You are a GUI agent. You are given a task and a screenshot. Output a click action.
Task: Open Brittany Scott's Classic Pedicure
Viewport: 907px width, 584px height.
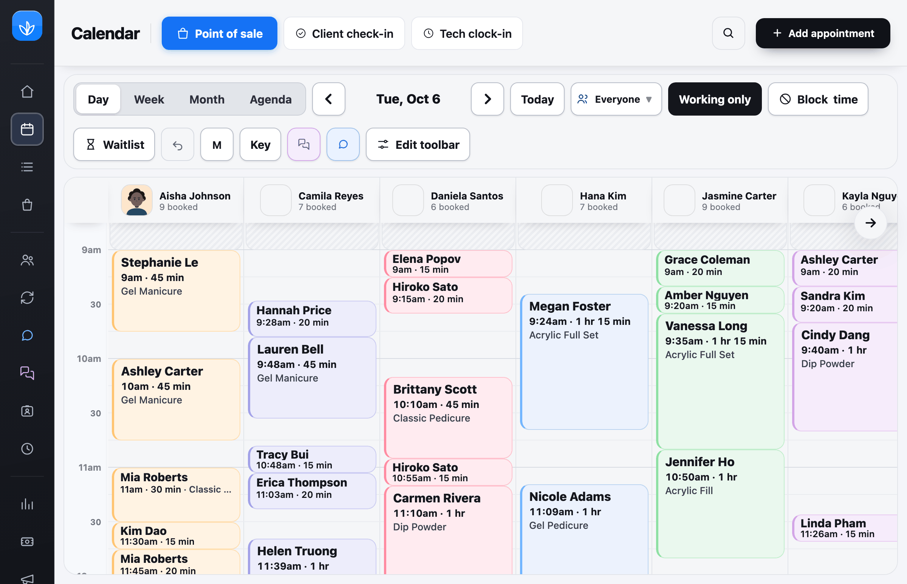pyautogui.click(x=448, y=417)
